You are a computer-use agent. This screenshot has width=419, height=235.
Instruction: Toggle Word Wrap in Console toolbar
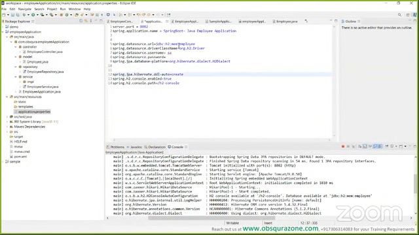pos(370,146)
